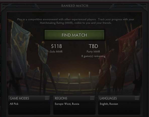
Task: Expand the Game Modes header
Action: pos(29,98)
